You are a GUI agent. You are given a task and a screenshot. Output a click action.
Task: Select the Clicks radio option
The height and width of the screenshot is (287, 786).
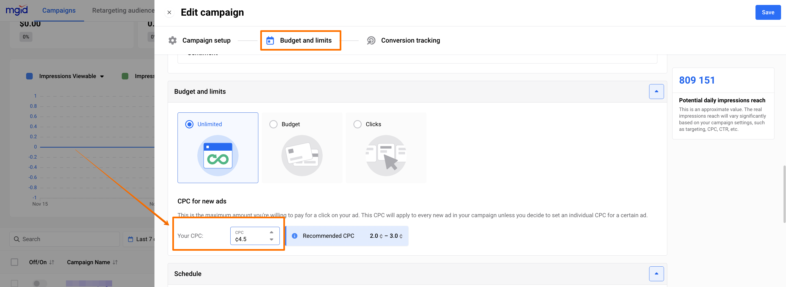click(357, 124)
